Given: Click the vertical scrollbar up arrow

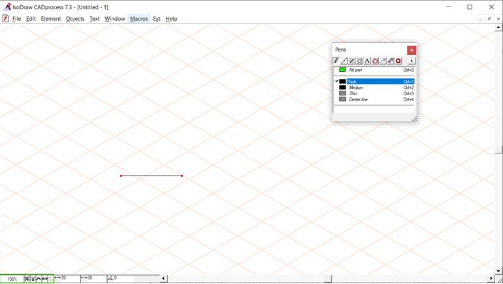Looking at the screenshot, I should tap(498, 27).
